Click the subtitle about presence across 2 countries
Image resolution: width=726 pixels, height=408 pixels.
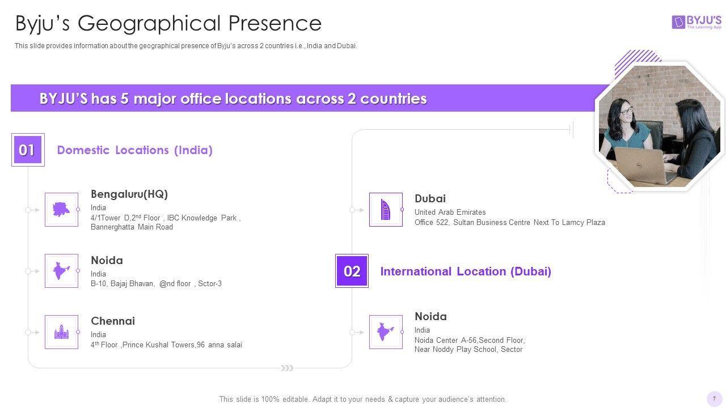186,46
